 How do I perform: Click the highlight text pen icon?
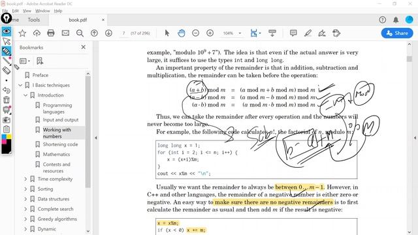[x=308, y=33]
